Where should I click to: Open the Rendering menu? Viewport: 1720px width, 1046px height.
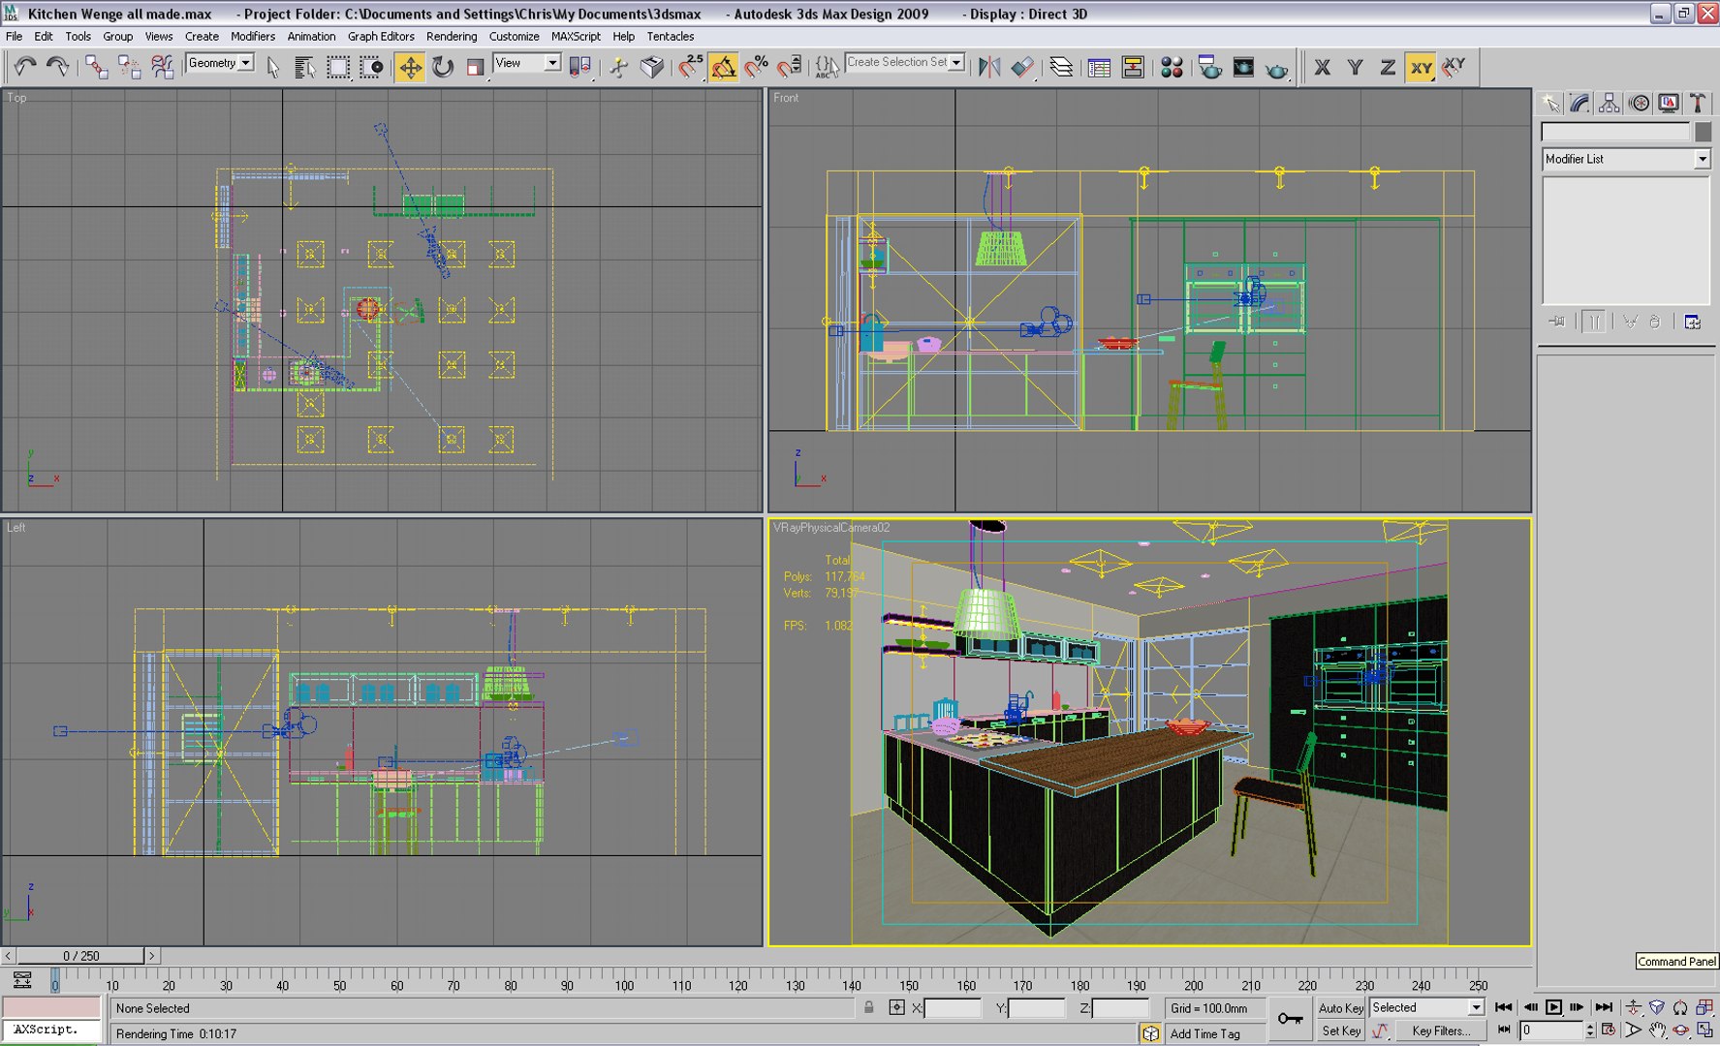pos(452,37)
